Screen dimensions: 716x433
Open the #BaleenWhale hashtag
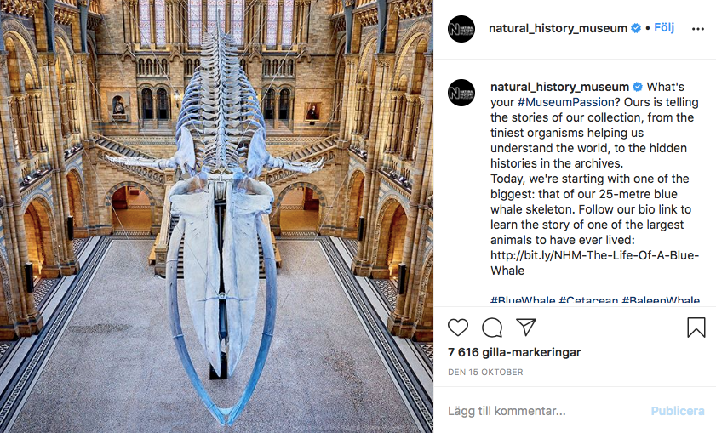tap(661, 300)
